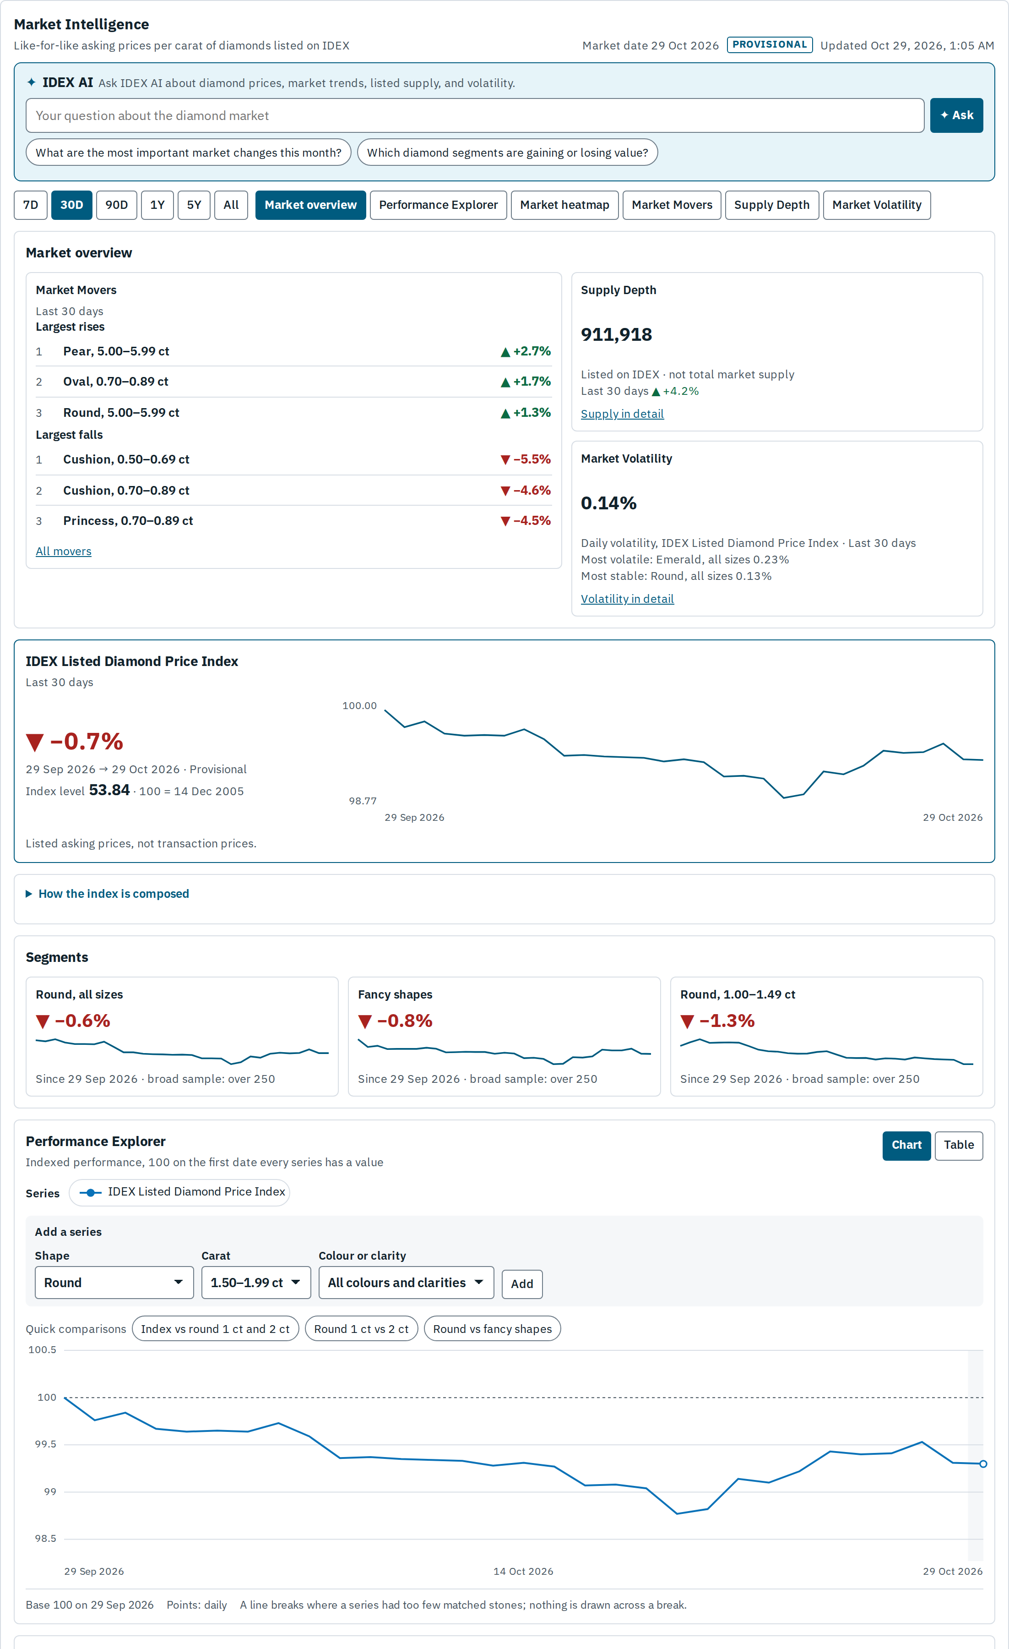This screenshot has width=1009, height=1649.
Task: Open the Round, all sizes segment card
Action: 182,1036
